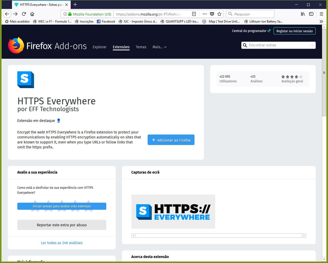Click the overall star rating (Avaliação geral)

tap(292, 79)
